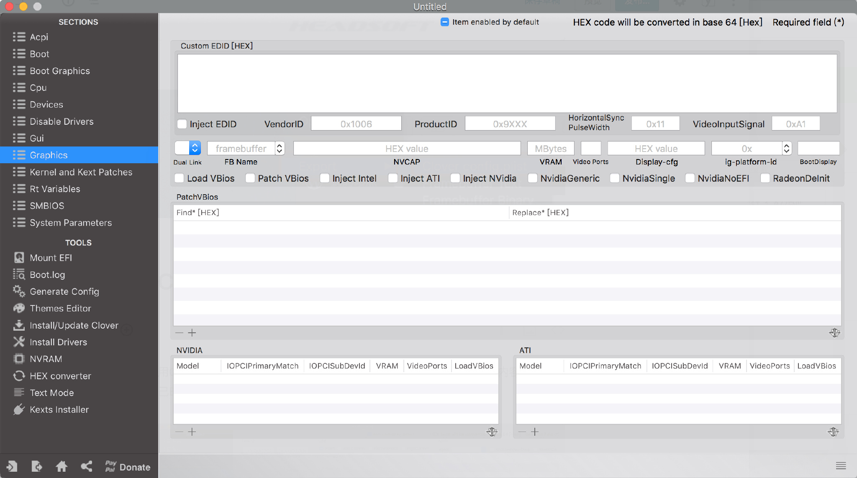This screenshot has width=857, height=478.
Task: Open HEX converter refresh icon
Action: click(19, 376)
